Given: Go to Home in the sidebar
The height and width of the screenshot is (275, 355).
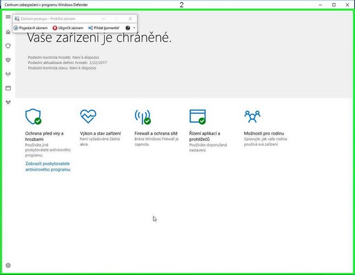Looking at the screenshot, I should [8, 32].
